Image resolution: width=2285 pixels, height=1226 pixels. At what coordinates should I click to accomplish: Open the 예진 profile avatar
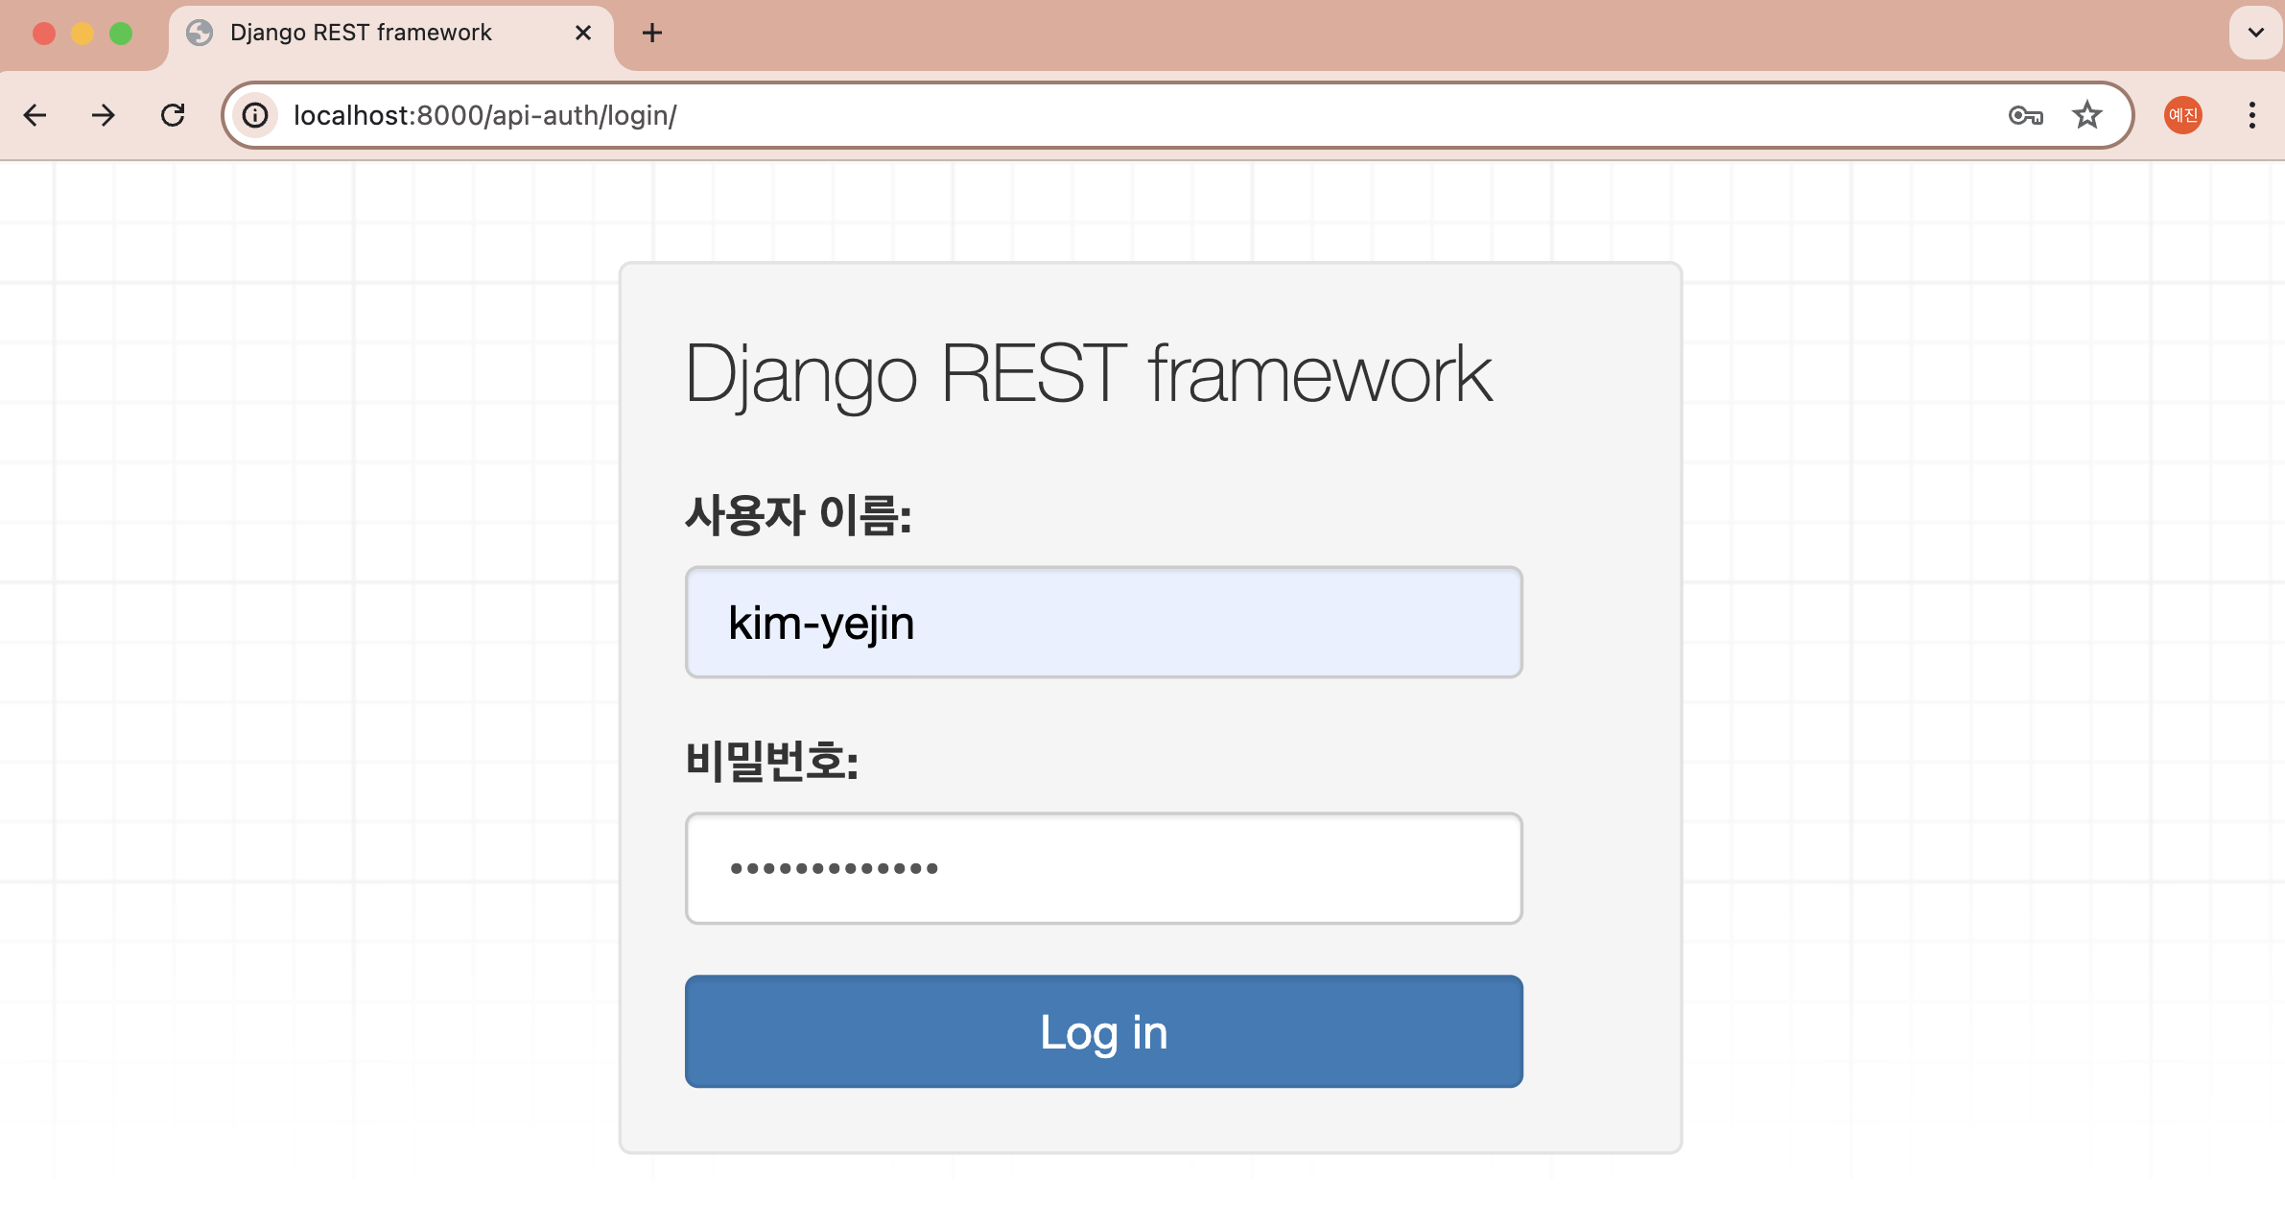(2182, 115)
